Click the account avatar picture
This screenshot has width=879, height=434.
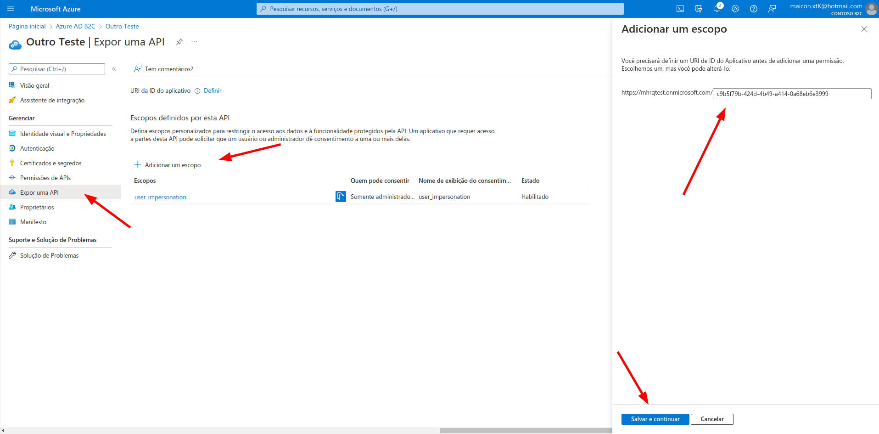click(871, 9)
